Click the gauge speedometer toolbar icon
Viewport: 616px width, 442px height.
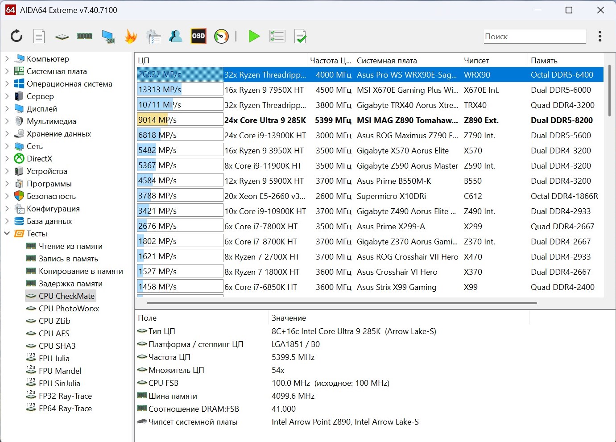pyautogui.click(x=221, y=36)
